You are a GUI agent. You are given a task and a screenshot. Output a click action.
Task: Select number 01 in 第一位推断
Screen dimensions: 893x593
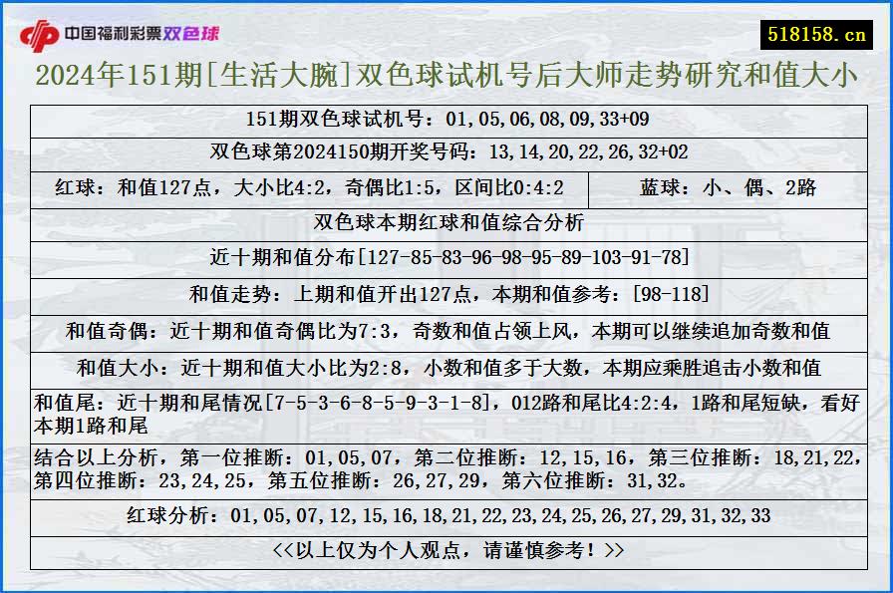(317, 458)
